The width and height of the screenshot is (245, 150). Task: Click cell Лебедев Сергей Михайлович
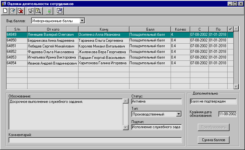[x=53, y=46]
